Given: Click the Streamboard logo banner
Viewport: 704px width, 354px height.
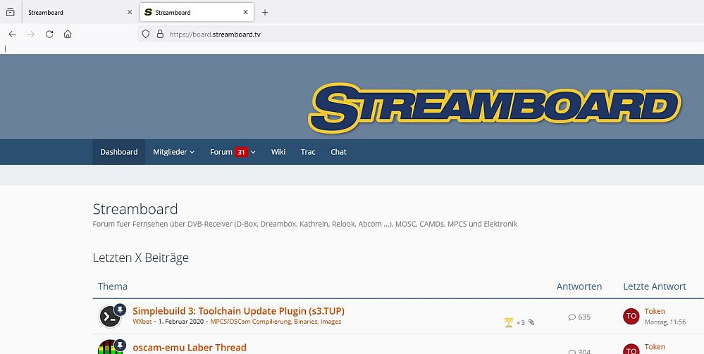Looking at the screenshot, I should [x=496, y=108].
